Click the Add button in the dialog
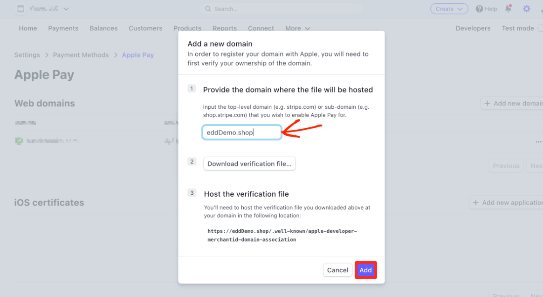The height and width of the screenshot is (297, 543). 365,270
